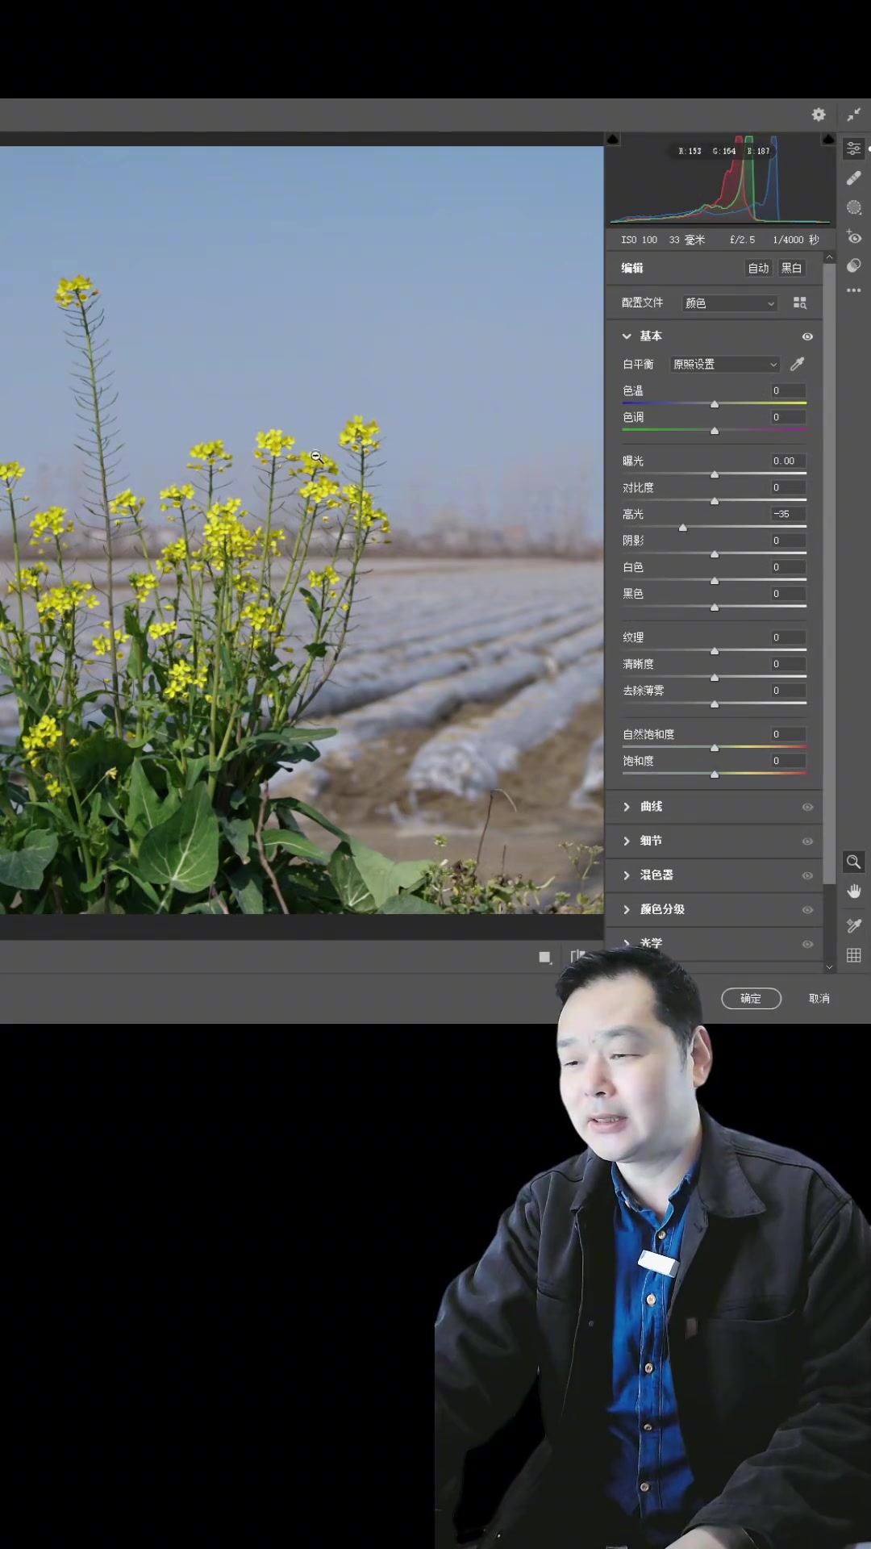Click the 自然饱和度 vibrance slider handle
This screenshot has height=1549, width=871.
(715, 748)
